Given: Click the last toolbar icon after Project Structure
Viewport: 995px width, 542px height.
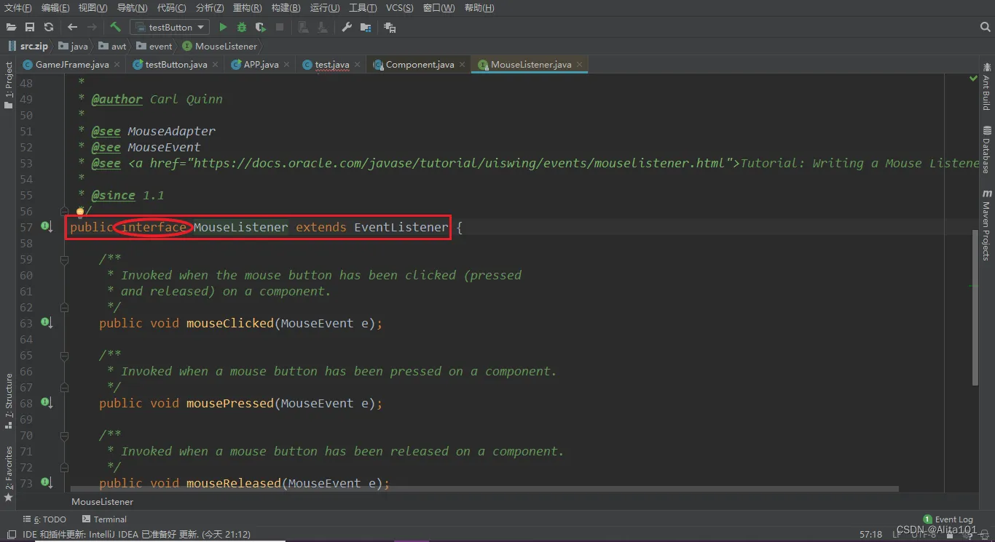Looking at the screenshot, I should [390, 27].
